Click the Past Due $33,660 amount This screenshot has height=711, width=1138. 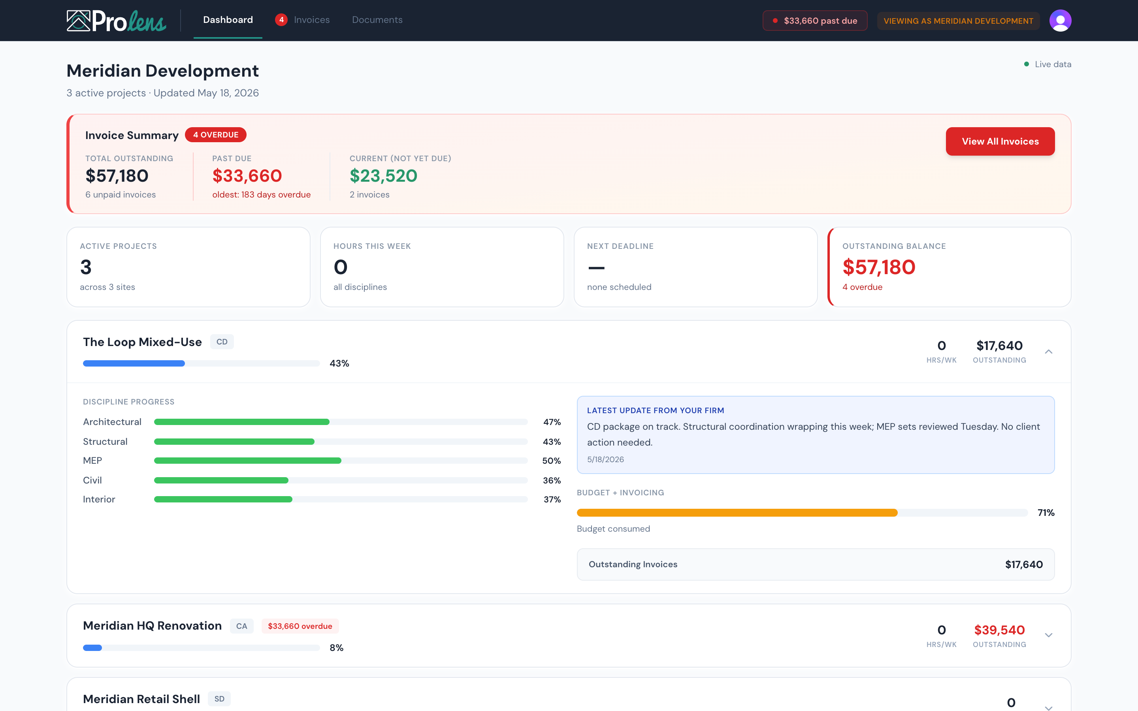coord(247,176)
